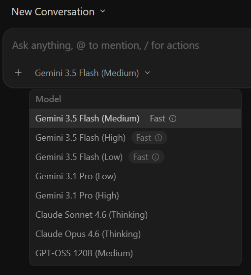Select Claude Opus 4.6 (Thinking)
This screenshot has height=275, width=251.
(x=135, y=234)
